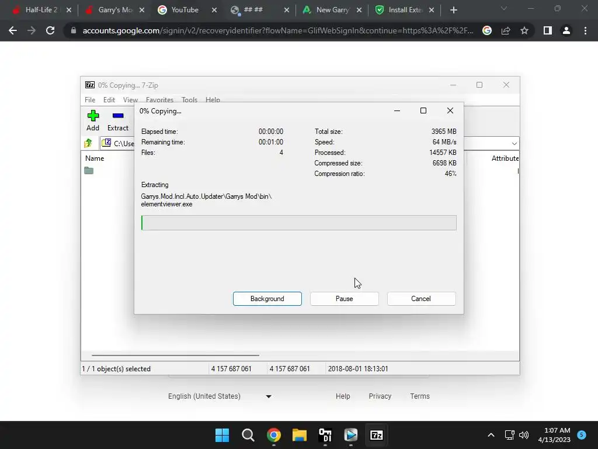This screenshot has width=598, height=449.
Task: Open the Chrome three-dot menu
Action: (x=585, y=30)
